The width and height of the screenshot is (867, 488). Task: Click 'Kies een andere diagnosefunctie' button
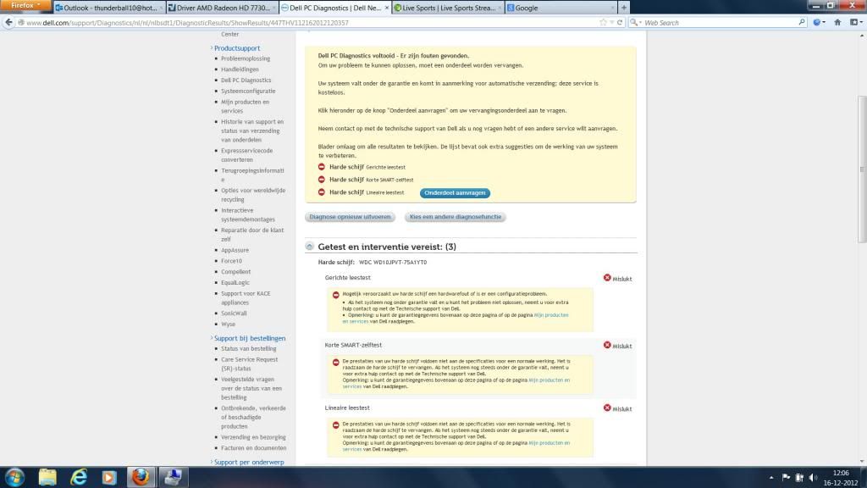(x=456, y=217)
